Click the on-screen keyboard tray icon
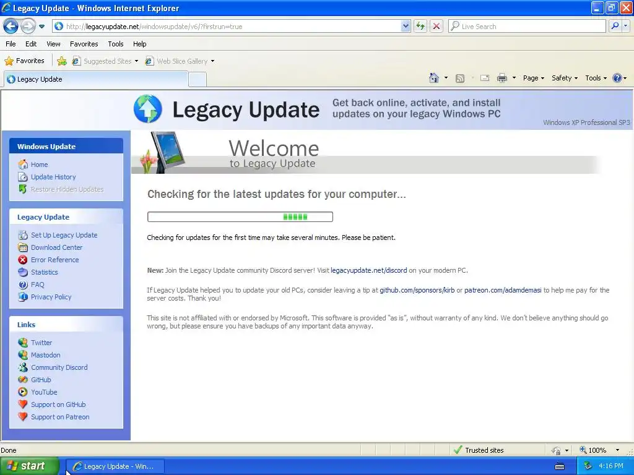This screenshot has height=475, width=634. point(560,466)
